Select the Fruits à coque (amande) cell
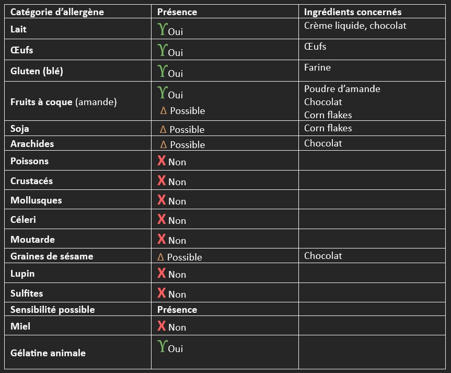Image resolution: width=451 pixels, height=373 pixels. [x=78, y=101]
